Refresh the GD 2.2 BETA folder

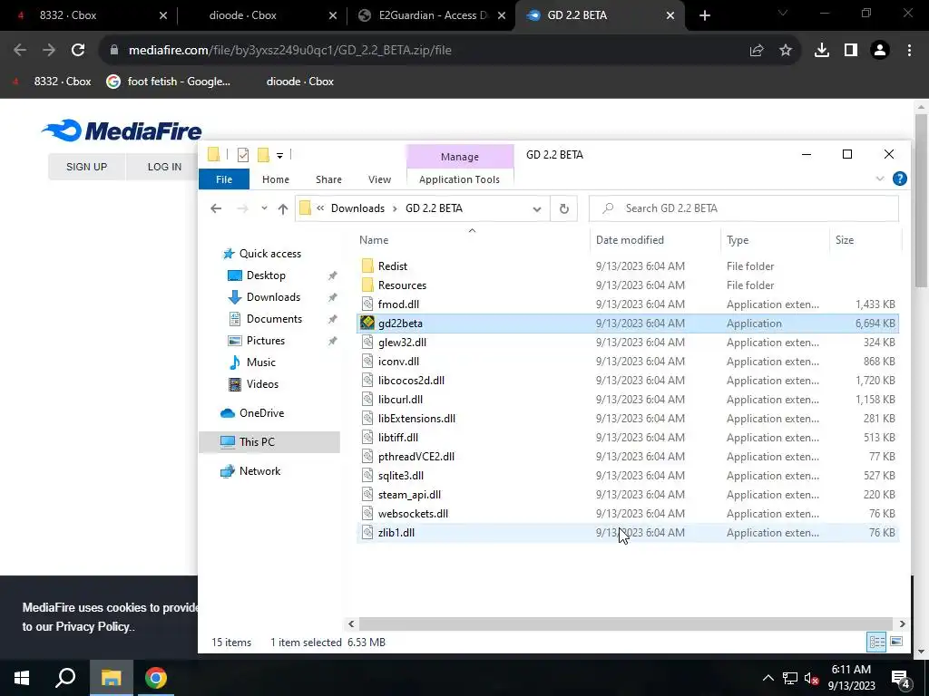click(x=564, y=208)
